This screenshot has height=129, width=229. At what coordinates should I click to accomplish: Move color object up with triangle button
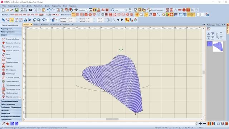coord(209,34)
